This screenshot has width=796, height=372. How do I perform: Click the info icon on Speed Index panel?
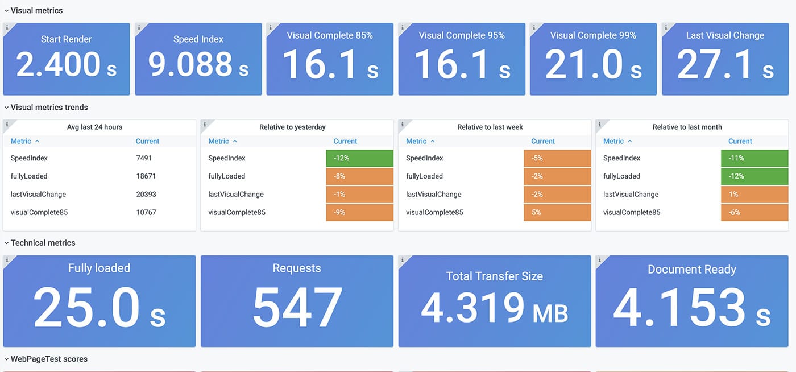(139, 26)
